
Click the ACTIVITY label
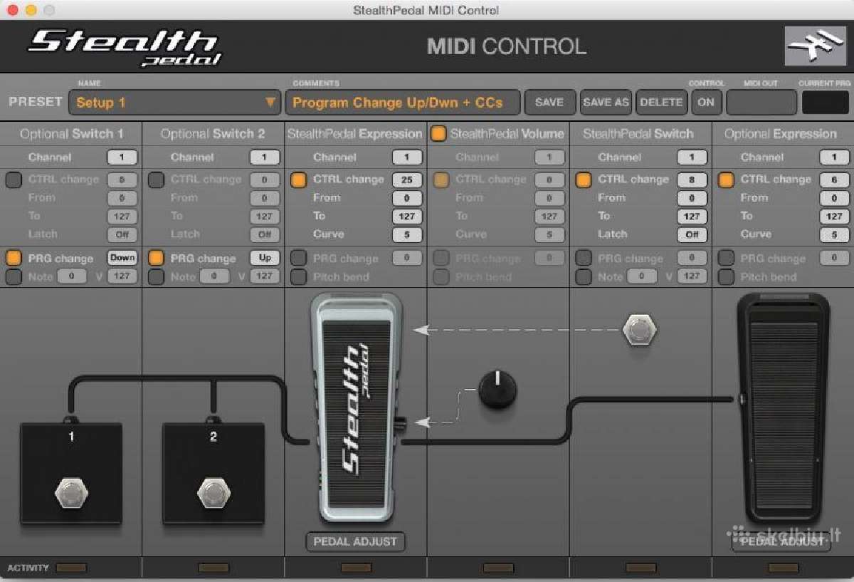pos(28,568)
